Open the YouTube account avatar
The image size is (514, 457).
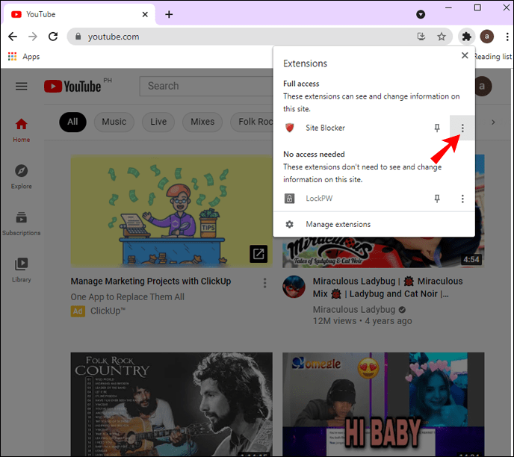483,86
